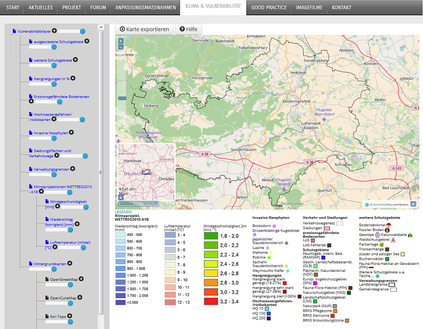Click plus icon beside Invasive Neophyten
The height and width of the screenshot is (329, 423).
[72, 132]
